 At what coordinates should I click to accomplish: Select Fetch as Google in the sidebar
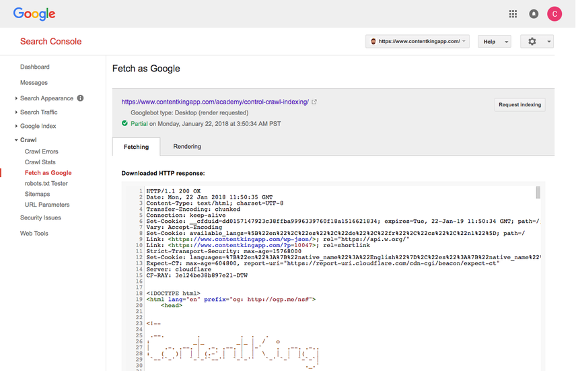point(48,173)
